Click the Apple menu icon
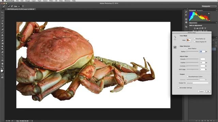 [x=3, y=1]
